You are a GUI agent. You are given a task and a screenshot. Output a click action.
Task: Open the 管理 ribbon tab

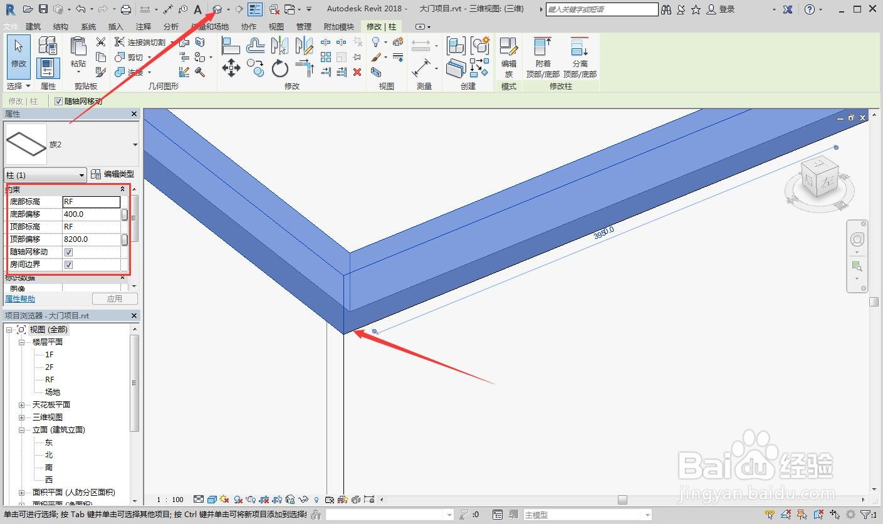point(303,27)
